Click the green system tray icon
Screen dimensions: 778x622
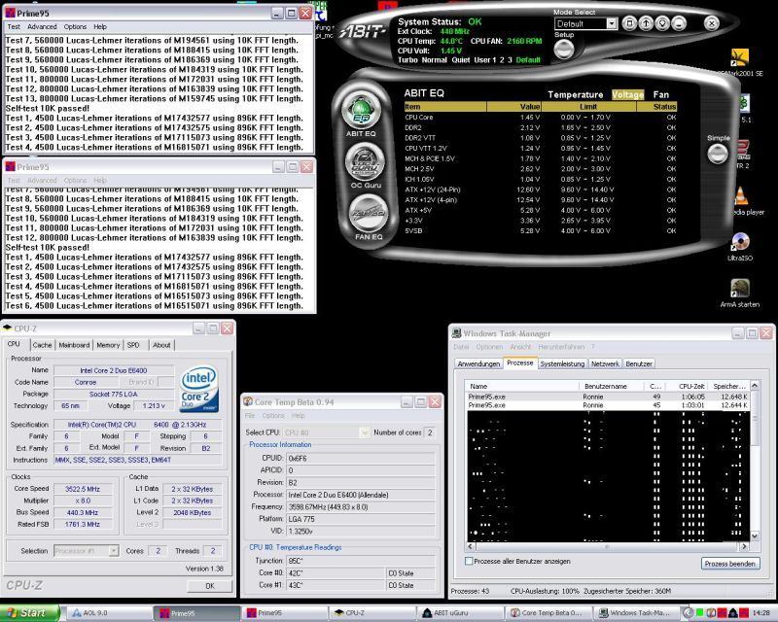coord(699,613)
